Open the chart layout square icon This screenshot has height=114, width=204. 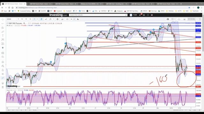coord(172,19)
